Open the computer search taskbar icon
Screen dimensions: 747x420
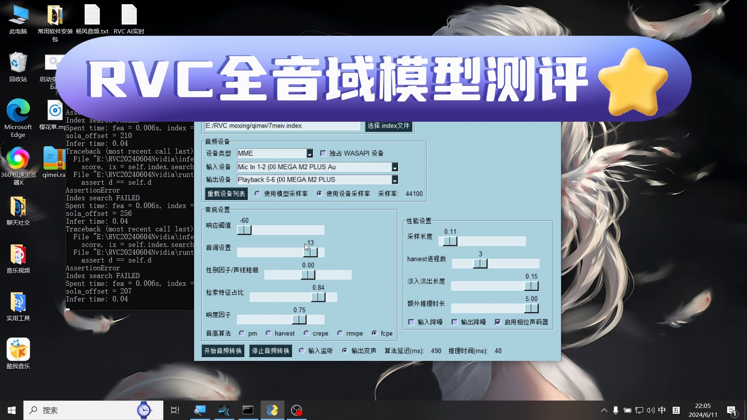coord(200,410)
